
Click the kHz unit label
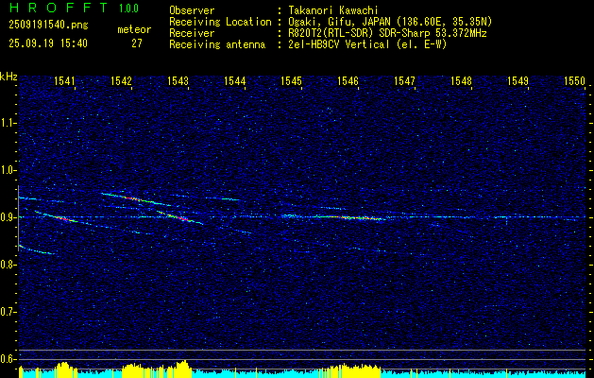tap(8, 77)
